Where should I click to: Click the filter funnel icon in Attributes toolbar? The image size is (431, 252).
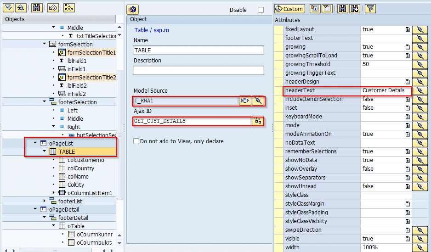click(370, 8)
